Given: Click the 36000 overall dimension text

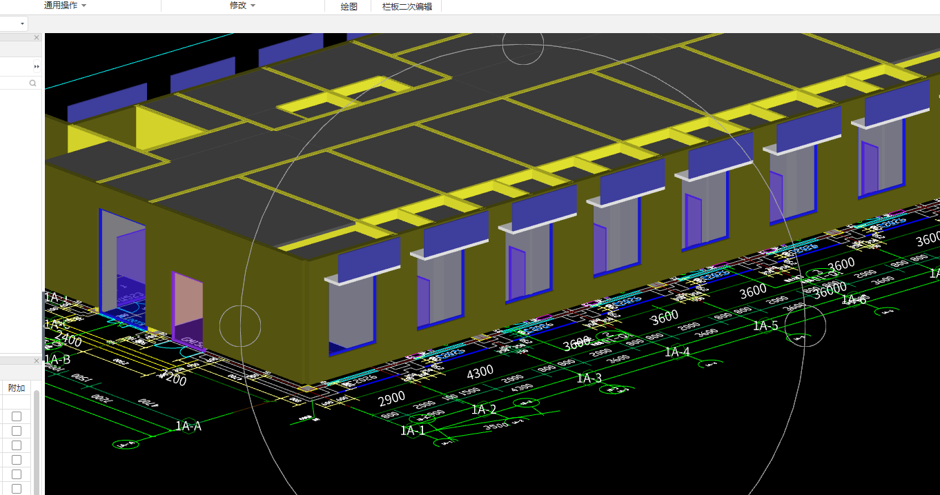Looking at the screenshot, I should click(x=830, y=291).
